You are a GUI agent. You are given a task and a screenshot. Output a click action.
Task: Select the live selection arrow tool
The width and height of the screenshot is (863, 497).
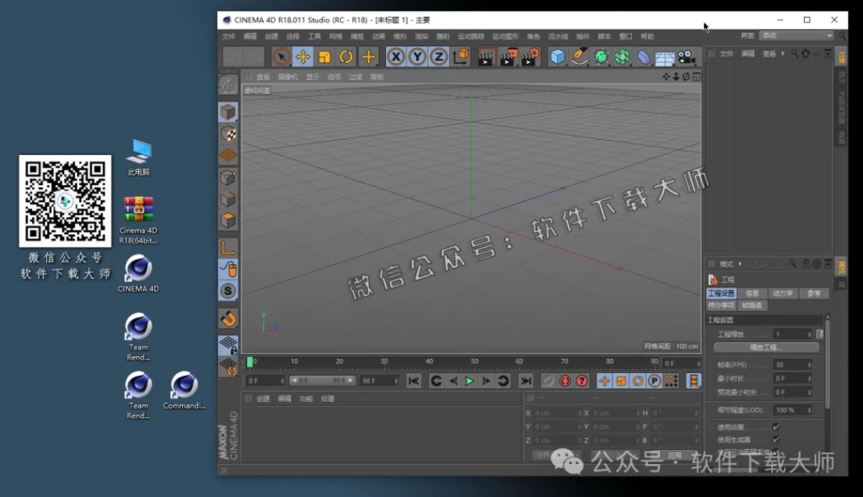(x=281, y=56)
